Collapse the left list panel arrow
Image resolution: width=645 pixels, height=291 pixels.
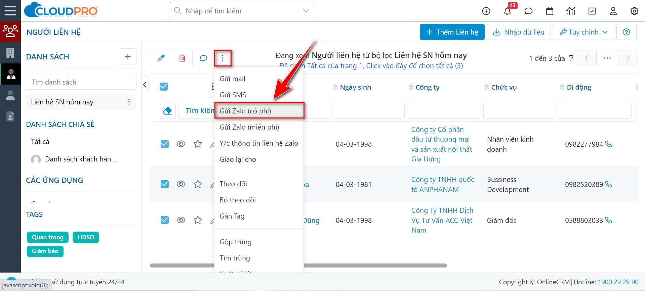[145, 85]
